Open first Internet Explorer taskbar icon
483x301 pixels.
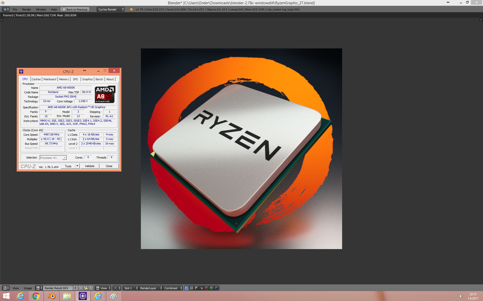(x=21, y=296)
